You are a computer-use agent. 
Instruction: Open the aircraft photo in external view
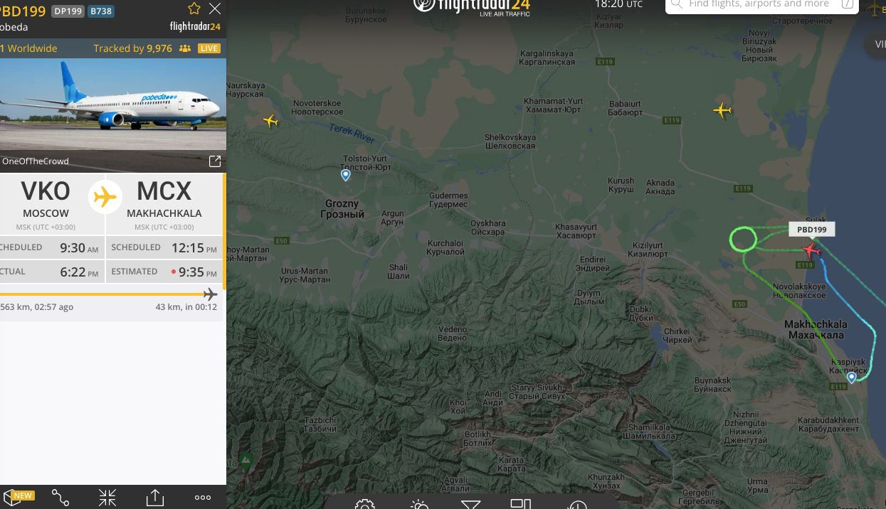[x=214, y=161]
